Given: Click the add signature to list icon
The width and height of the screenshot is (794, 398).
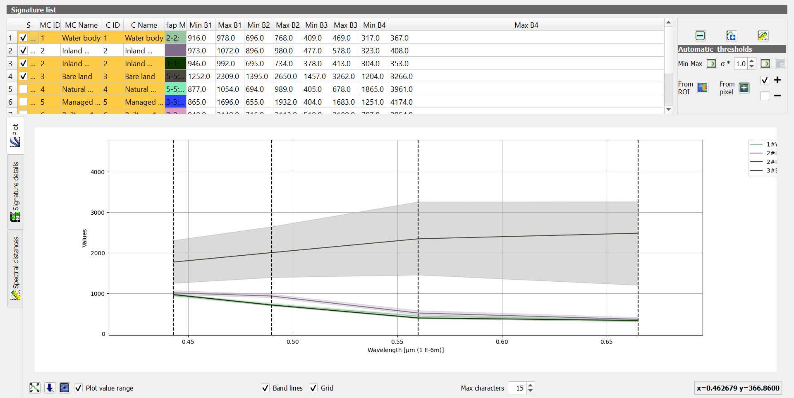Looking at the screenshot, I should click(x=731, y=36).
